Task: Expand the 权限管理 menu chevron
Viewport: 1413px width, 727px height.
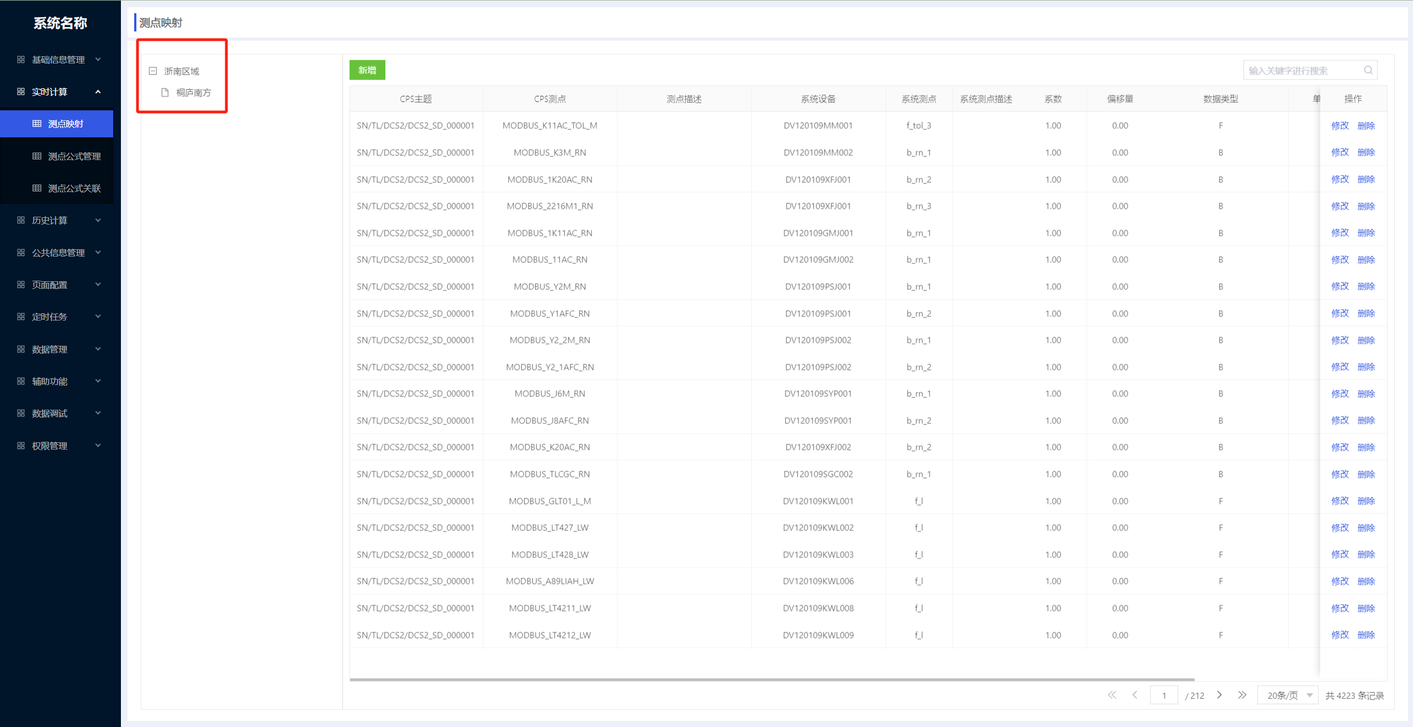Action: point(98,446)
